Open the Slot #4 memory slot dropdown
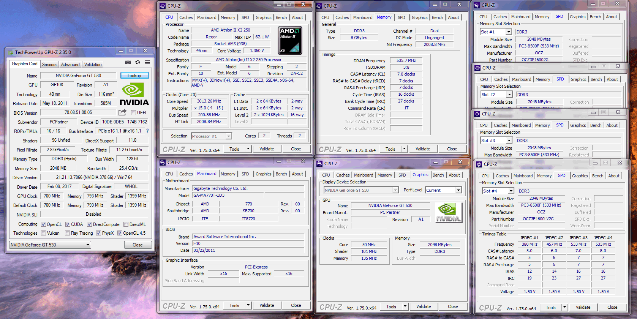Screen dimensions: 637x319 [x=498, y=191]
